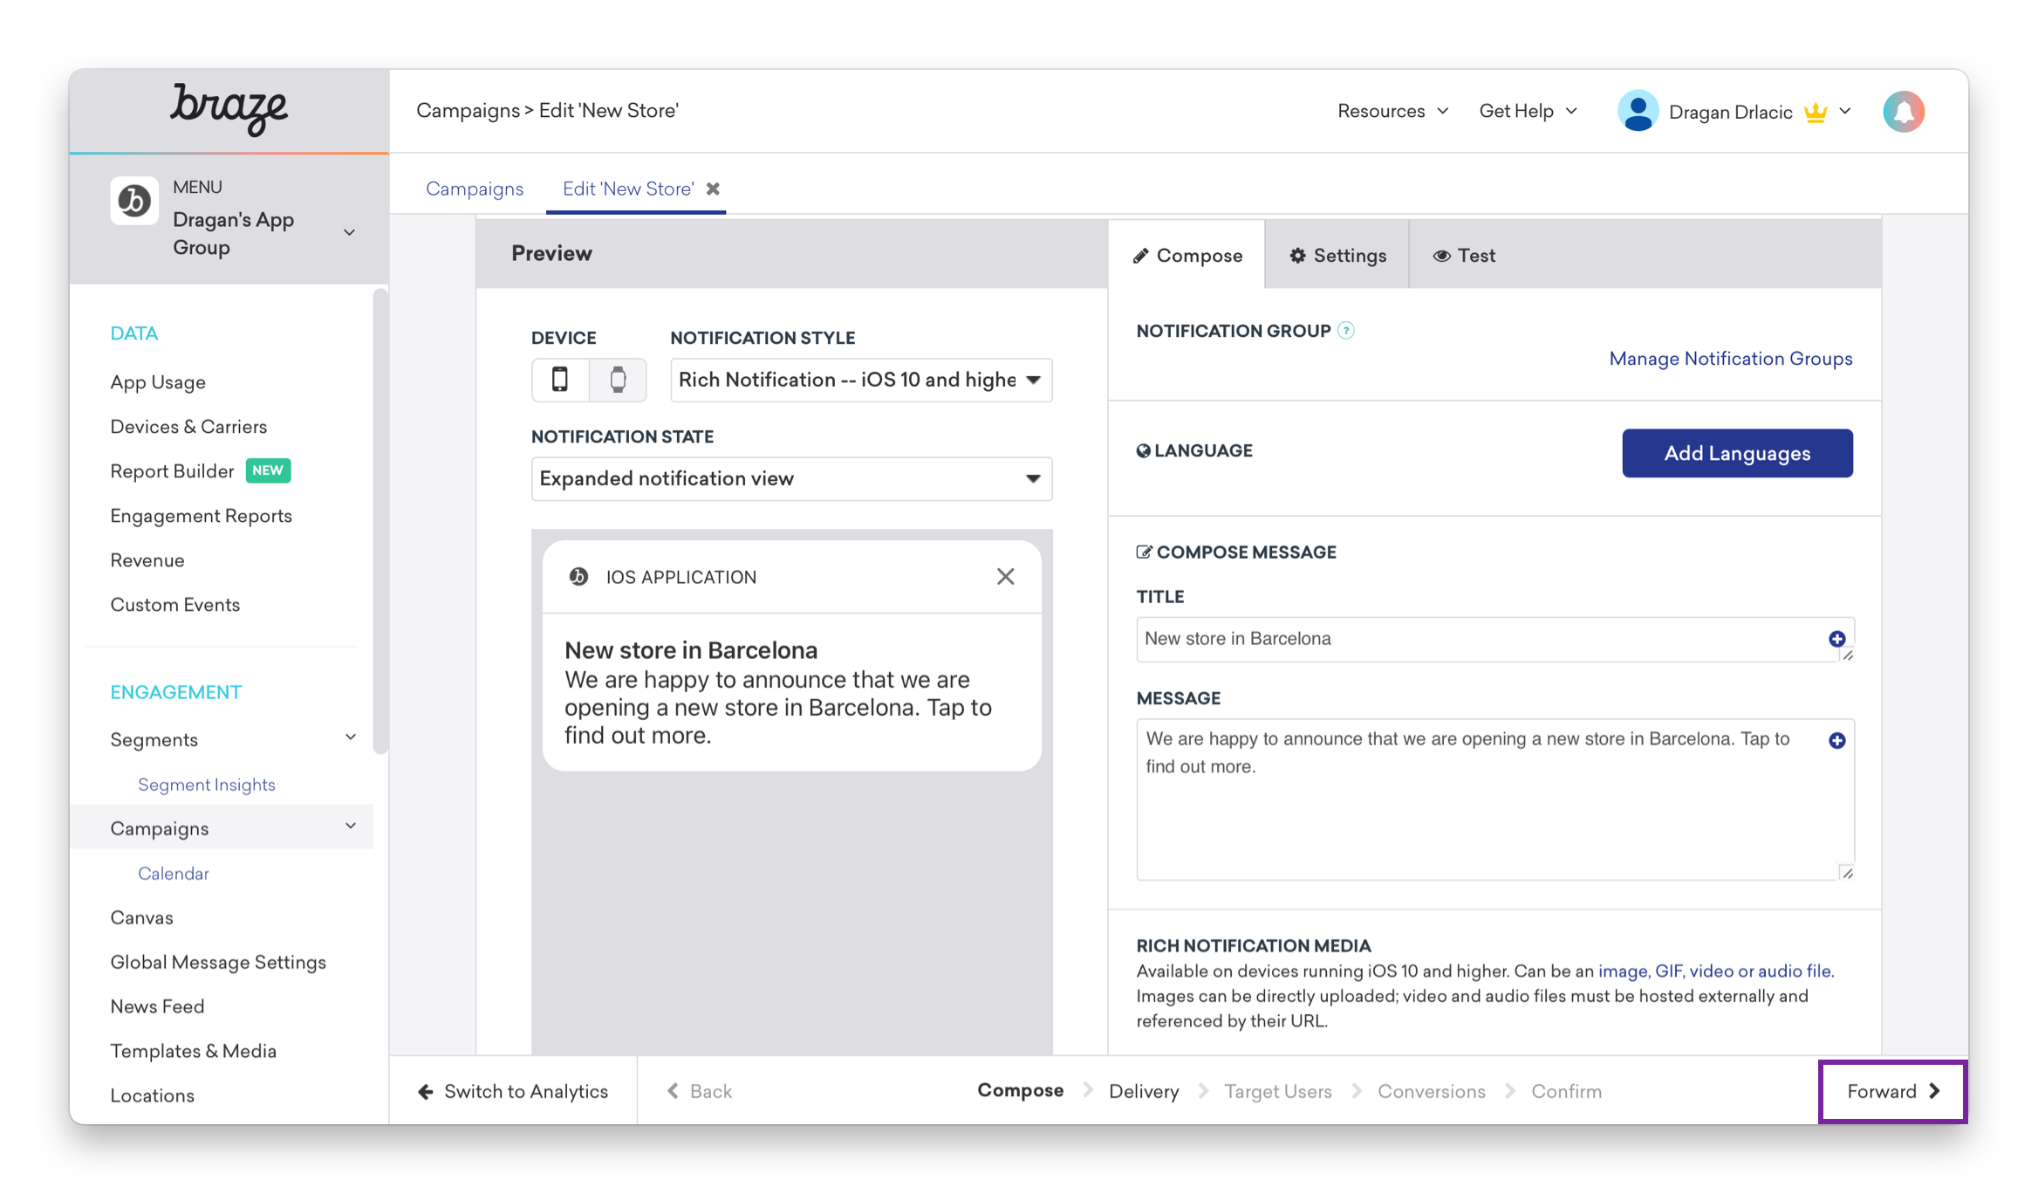
Task: Open Locations in the sidebar
Action: point(152,1096)
